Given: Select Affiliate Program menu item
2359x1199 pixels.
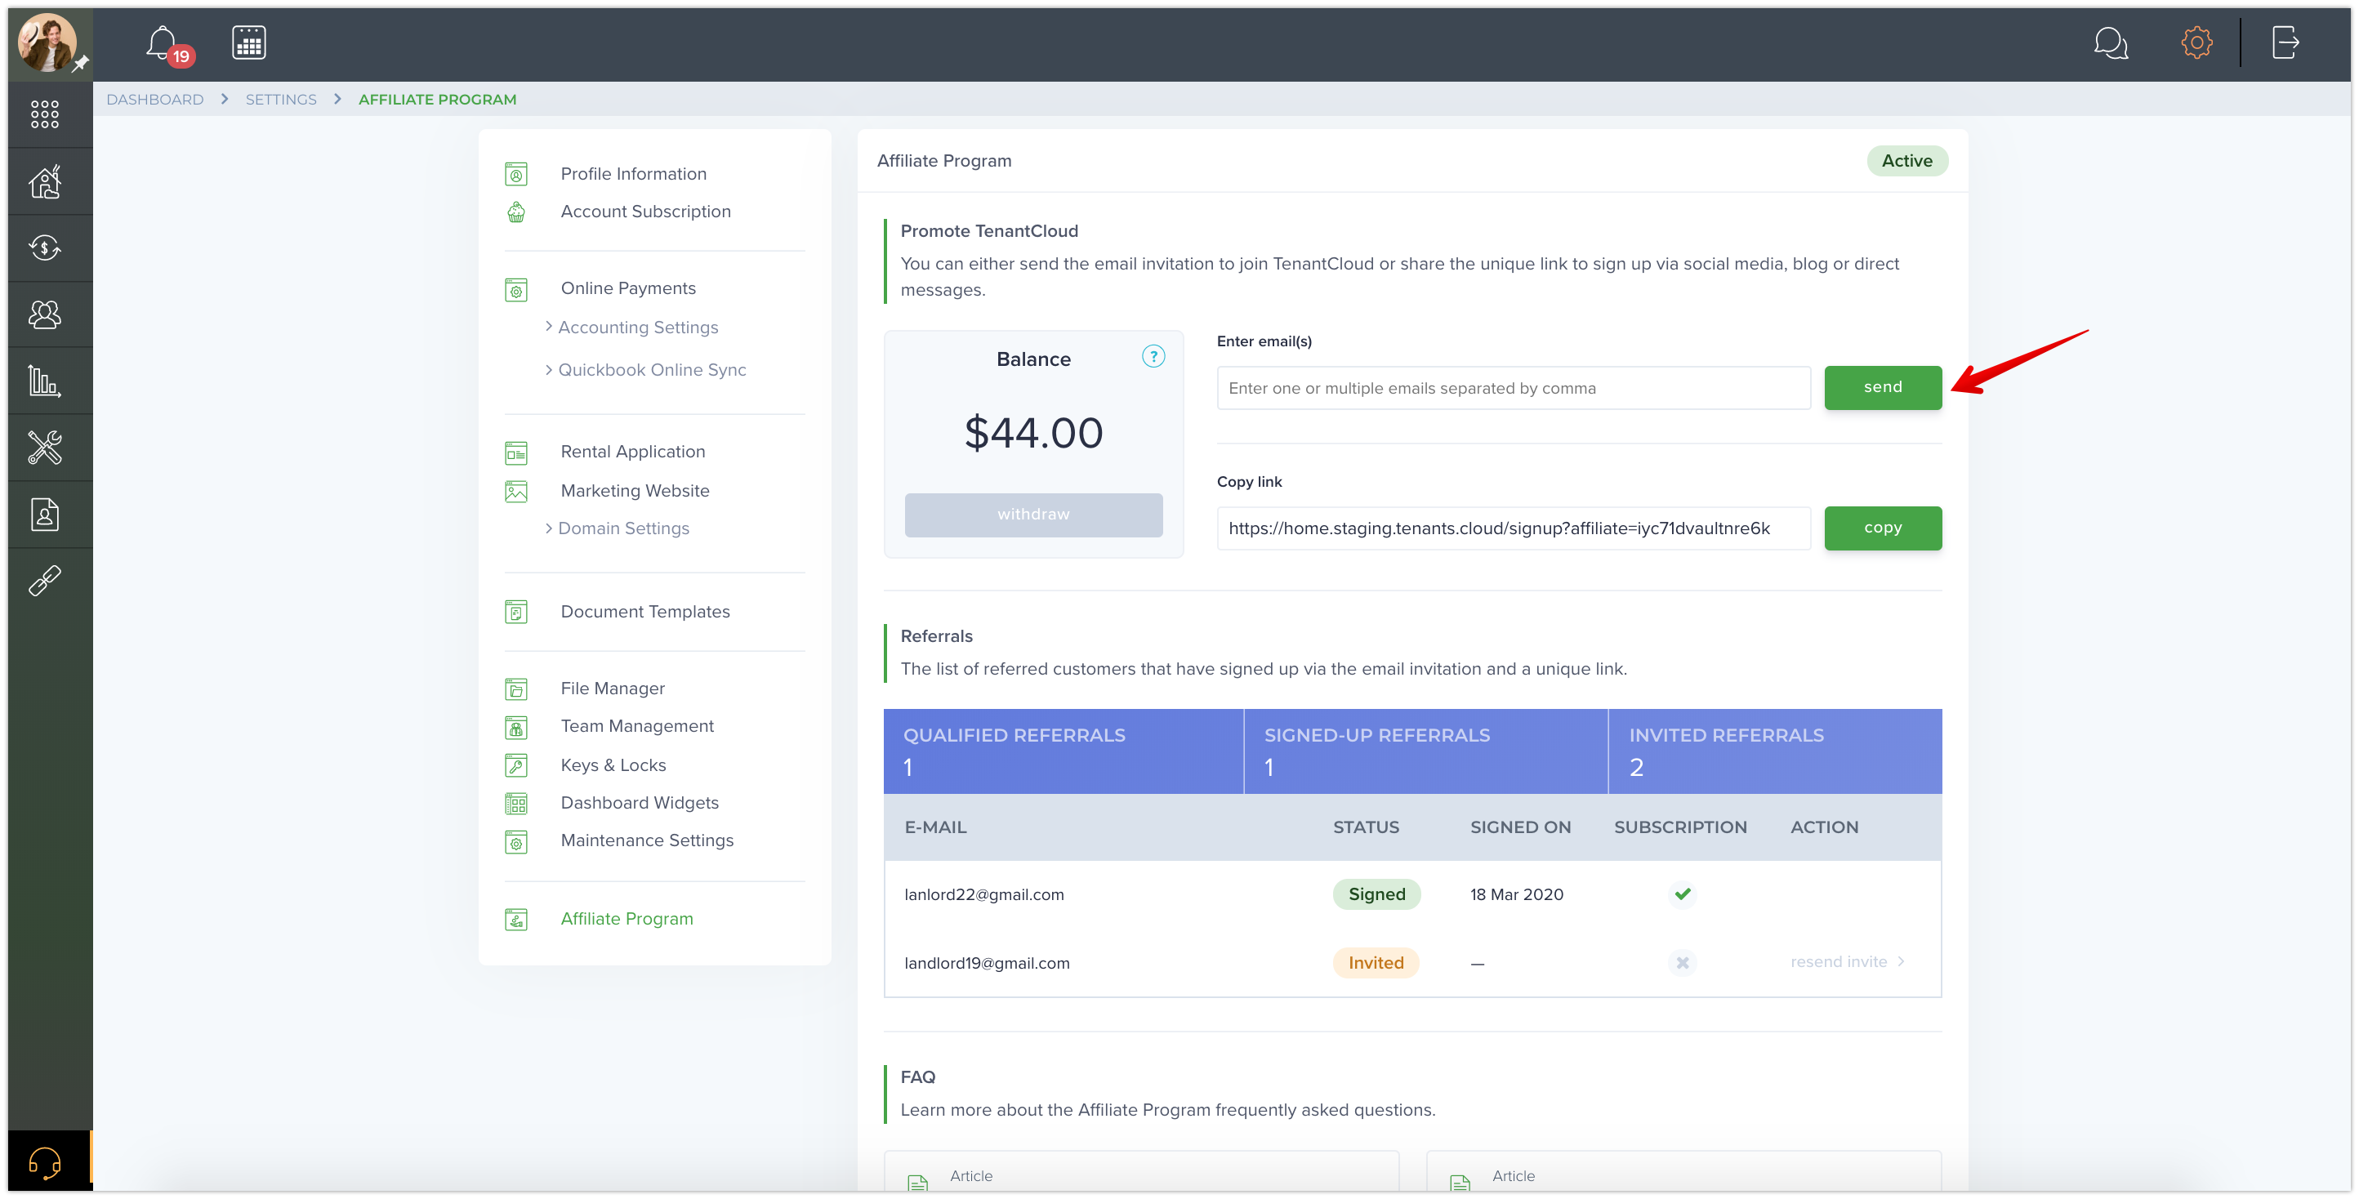Looking at the screenshot, I should tap(627, 919).
